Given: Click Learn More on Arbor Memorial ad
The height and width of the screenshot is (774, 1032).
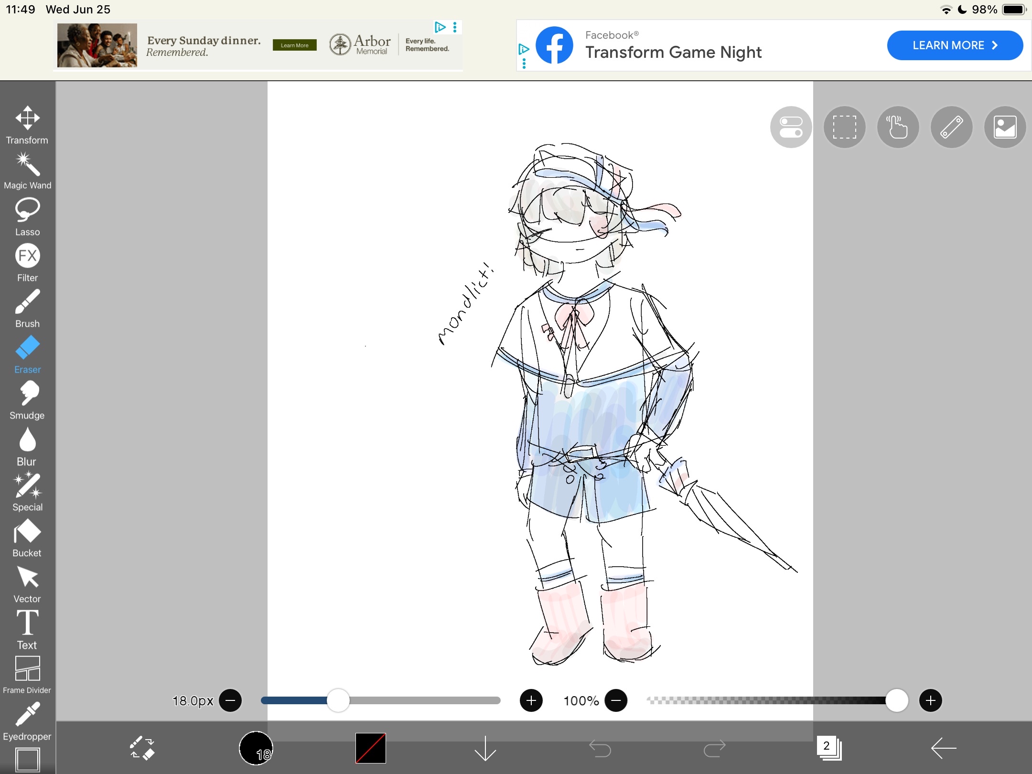Looking at the screenshot, I should pos(295,45).
